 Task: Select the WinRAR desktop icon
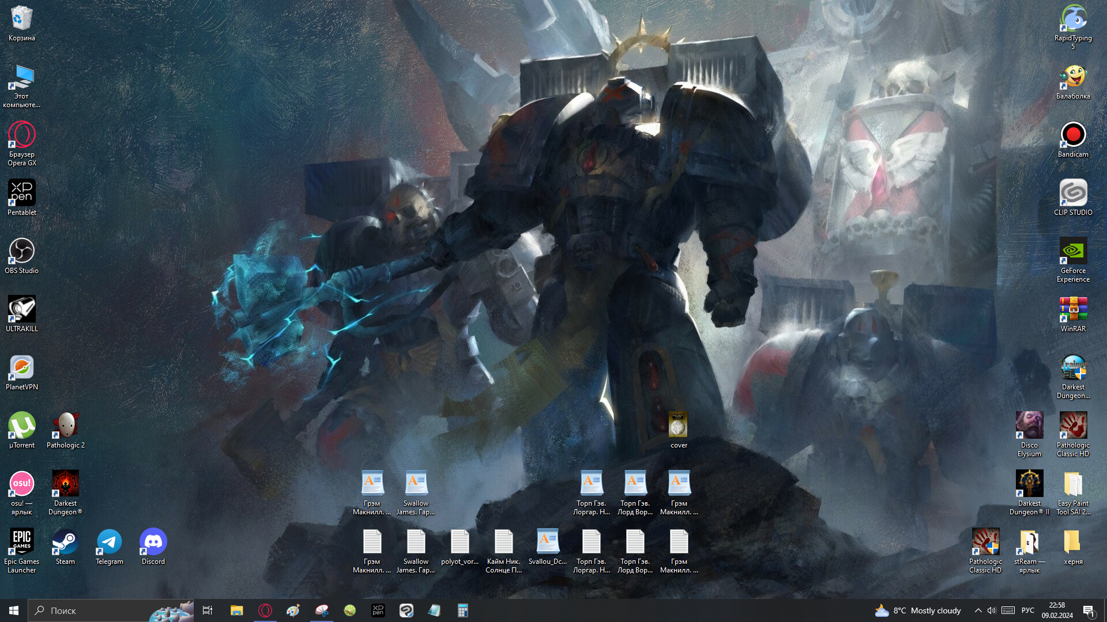pos(1073,310)
